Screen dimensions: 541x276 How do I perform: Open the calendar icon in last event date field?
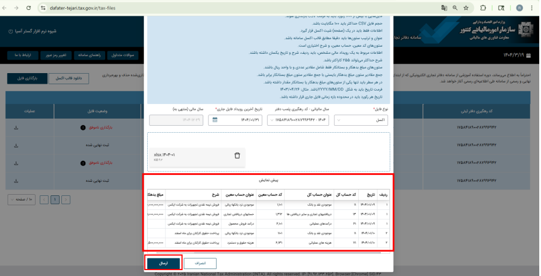point(215,120)
